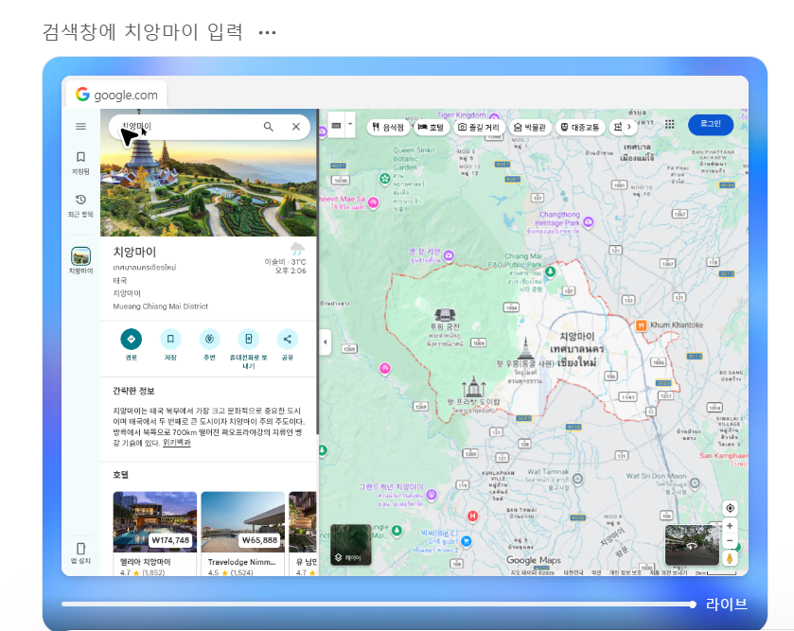Click the ₩174,748 price tag
Screen dimensions: 794x631
170,540
